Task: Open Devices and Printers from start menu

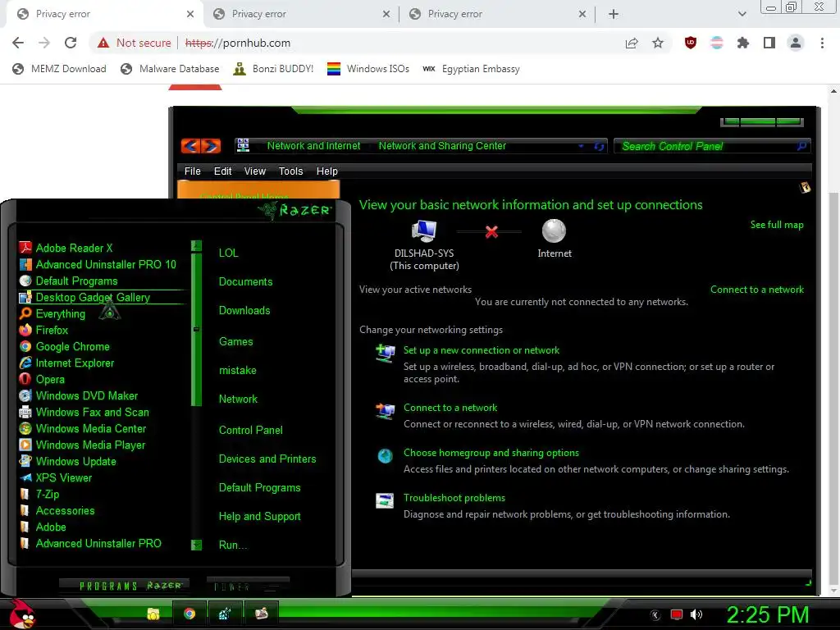Action: tap(267, 459)
